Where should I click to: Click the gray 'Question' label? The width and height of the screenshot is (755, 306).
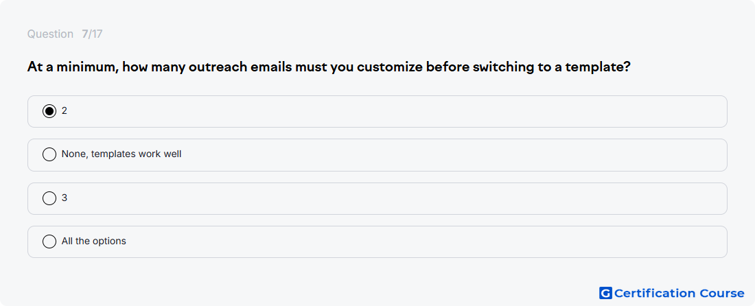tap(50, 34)
